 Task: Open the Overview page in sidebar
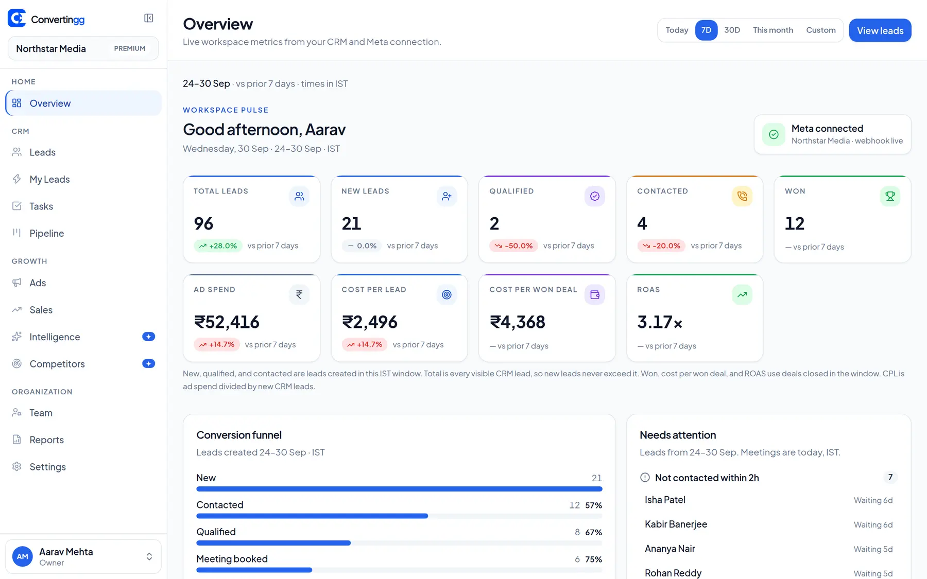(x=83, y=103)
